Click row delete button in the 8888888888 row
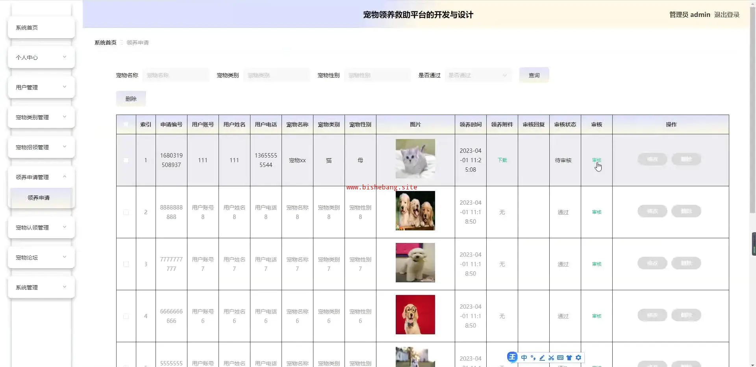This screenshot has height=367, width=756. pos(686,211)
